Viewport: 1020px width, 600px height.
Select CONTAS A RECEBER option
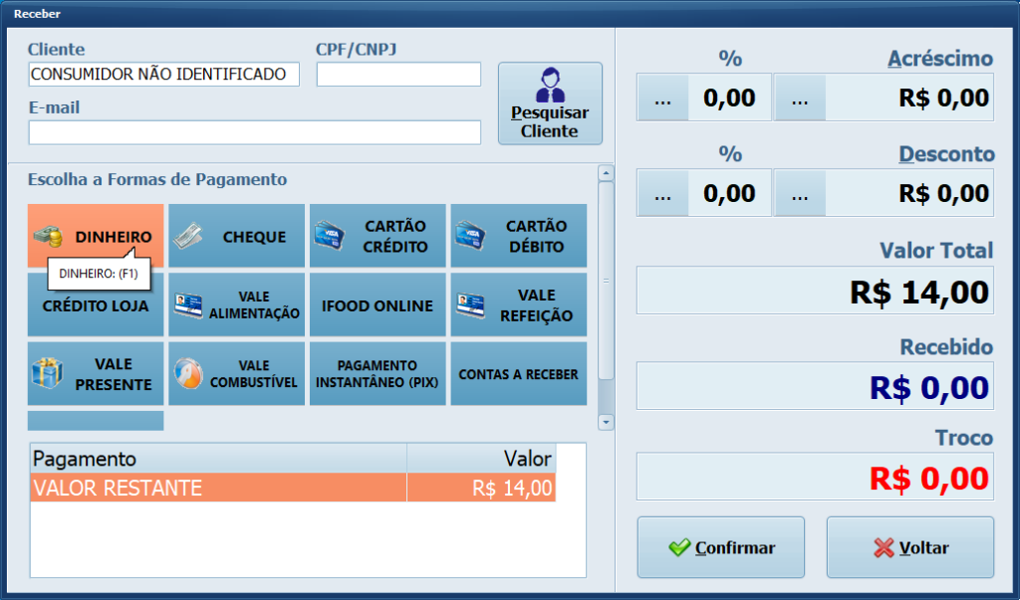(x=518, y=374)
